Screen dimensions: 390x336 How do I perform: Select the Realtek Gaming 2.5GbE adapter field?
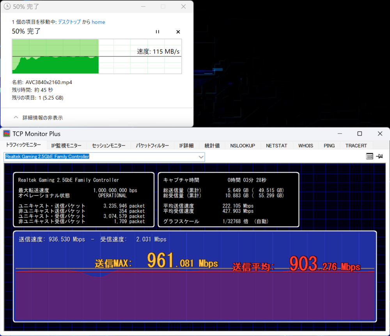pyautogui.click(x=104, y=157)
